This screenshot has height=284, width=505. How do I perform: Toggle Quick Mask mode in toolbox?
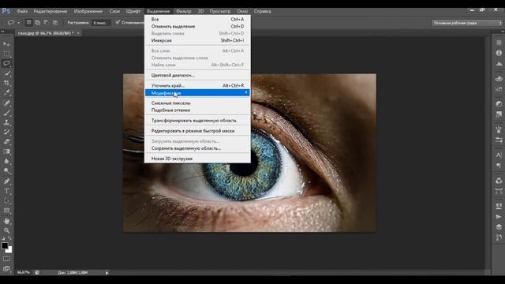click(6, 259)
